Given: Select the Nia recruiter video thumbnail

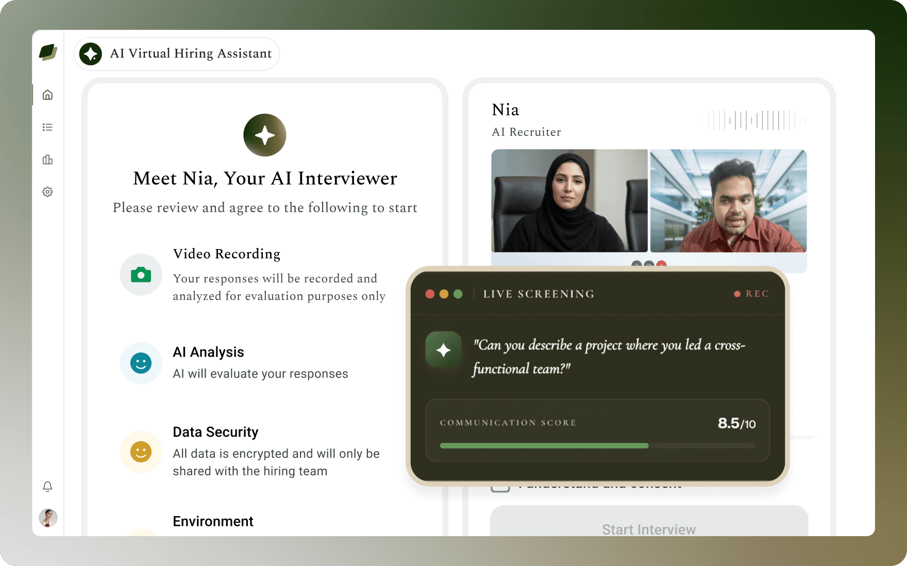Looking at the screenshot, I should (x=569, y=201).
